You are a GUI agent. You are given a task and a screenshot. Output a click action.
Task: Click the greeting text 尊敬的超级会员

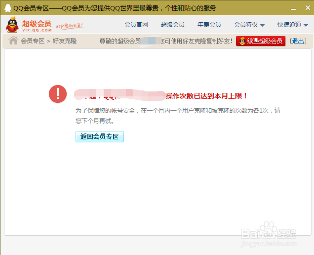120,41
